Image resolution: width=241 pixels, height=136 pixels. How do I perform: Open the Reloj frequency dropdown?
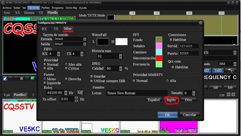point(66,93)
